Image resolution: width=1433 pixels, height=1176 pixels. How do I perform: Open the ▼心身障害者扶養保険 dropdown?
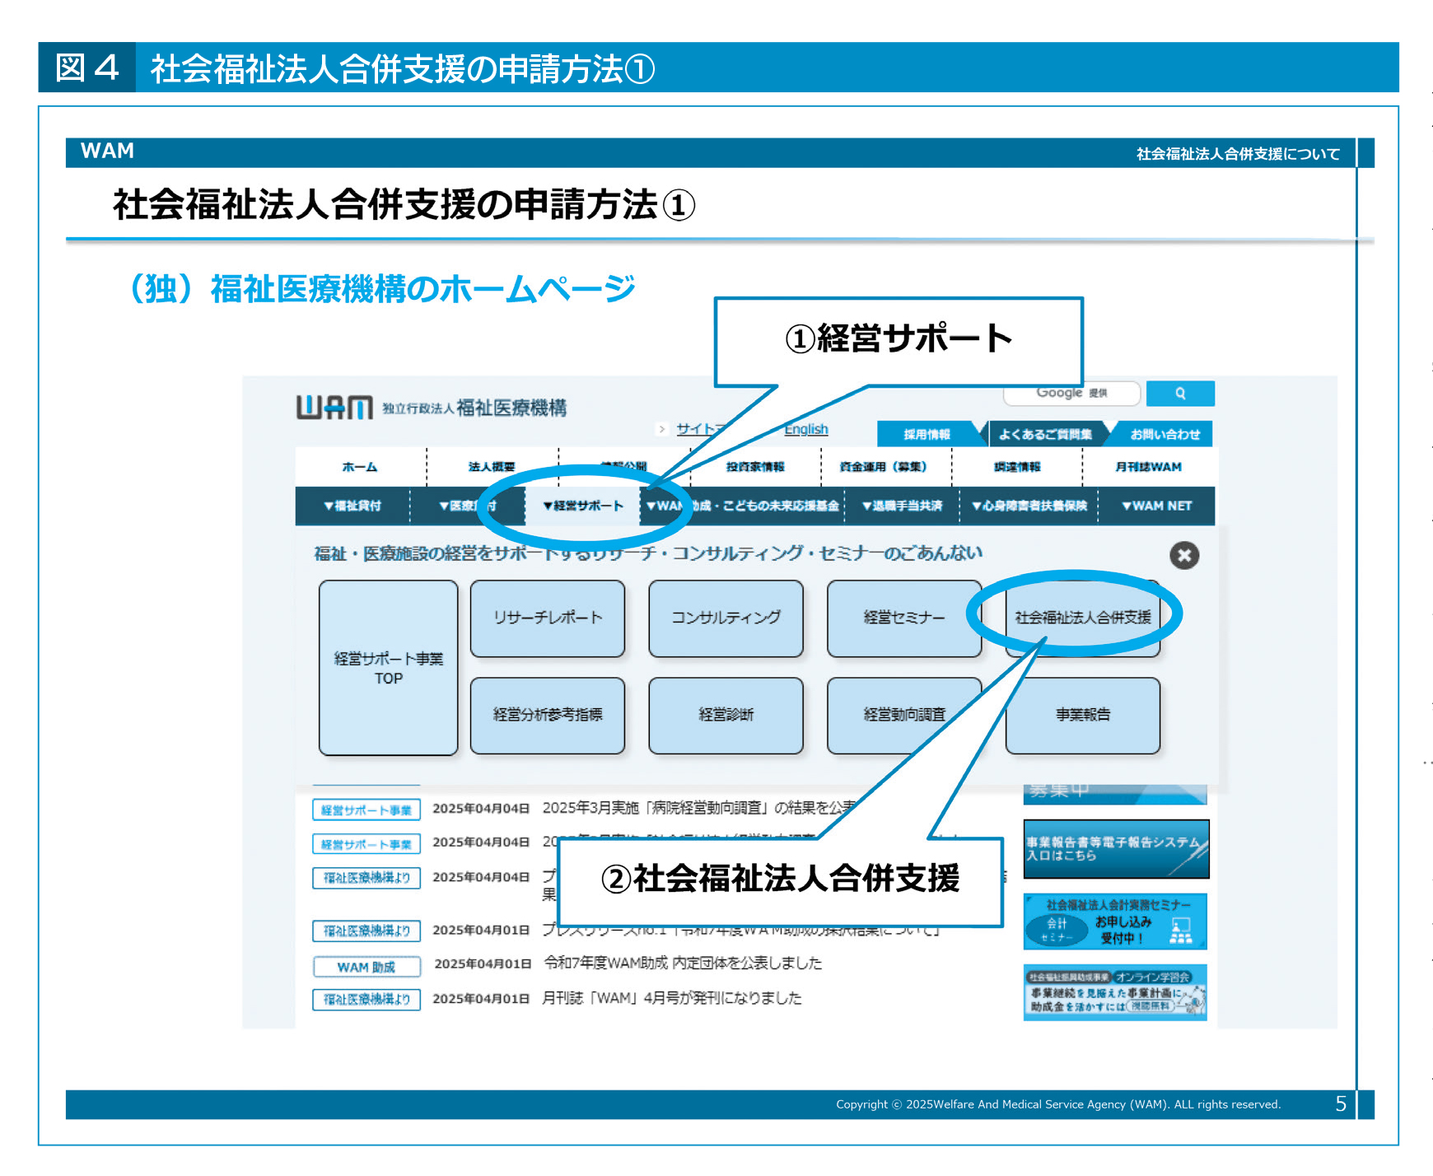point(1029,506)
